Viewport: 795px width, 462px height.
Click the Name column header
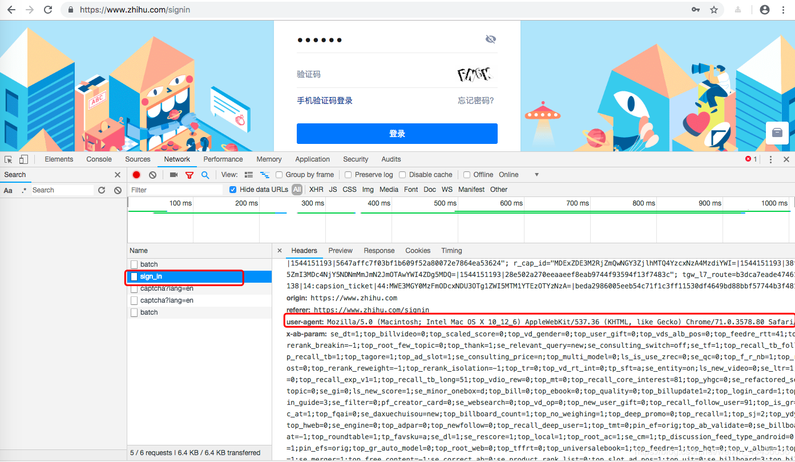point(199,251)
